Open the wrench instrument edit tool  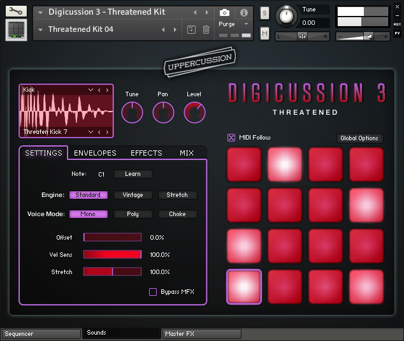point(16,11)
